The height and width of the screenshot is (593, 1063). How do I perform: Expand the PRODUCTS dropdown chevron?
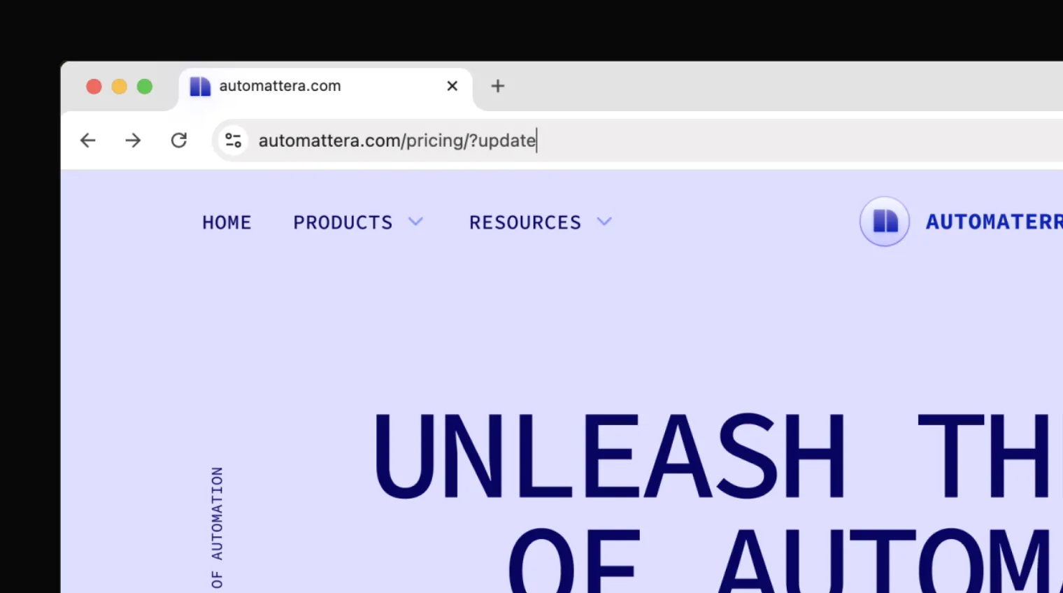click(x=416, y=222)
